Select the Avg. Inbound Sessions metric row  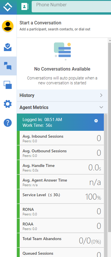[60, 138]
